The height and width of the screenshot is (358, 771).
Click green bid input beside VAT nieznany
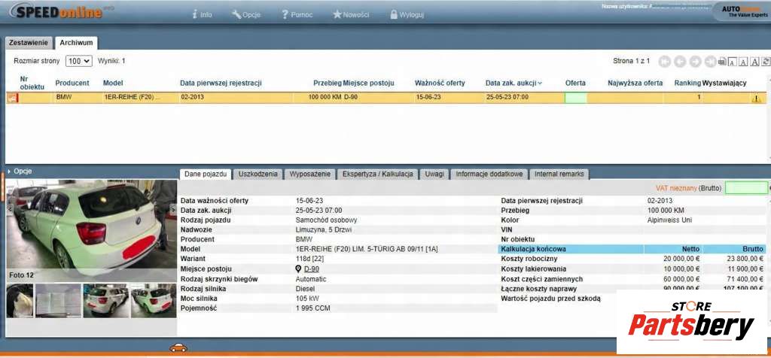pyautogui.click(x=746, y=187)
